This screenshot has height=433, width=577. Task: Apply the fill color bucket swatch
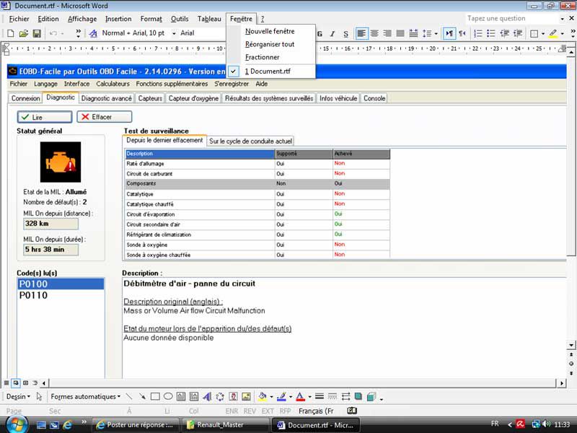click(x=263, y=396)
